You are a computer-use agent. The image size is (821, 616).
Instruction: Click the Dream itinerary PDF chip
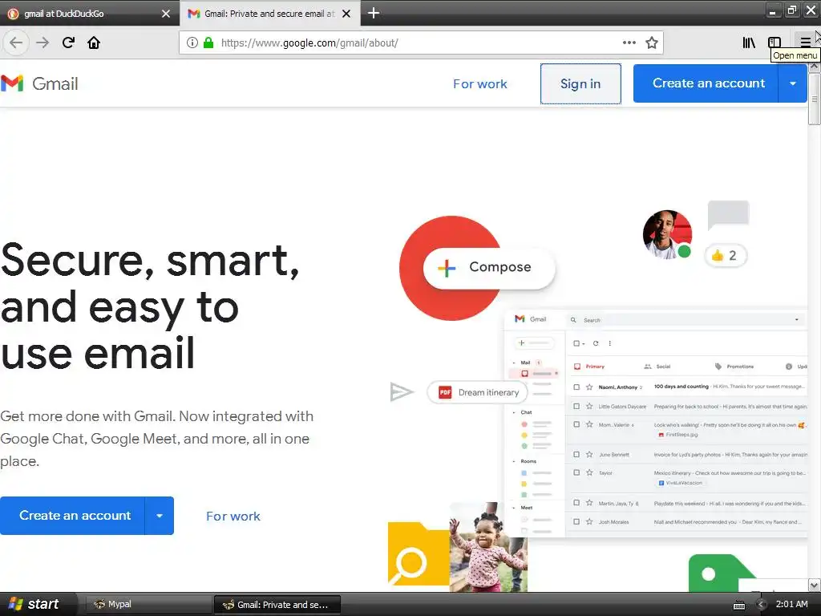click(x=478, y=392)
